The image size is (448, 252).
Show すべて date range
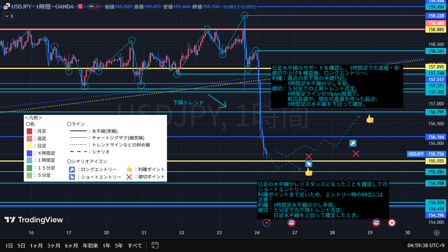[135, 245]
